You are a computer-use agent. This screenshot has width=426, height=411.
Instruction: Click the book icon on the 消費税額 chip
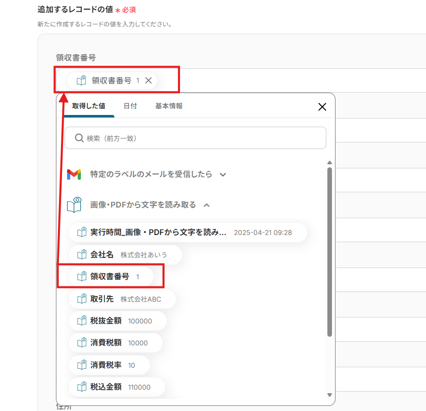(x=82, y=343)
